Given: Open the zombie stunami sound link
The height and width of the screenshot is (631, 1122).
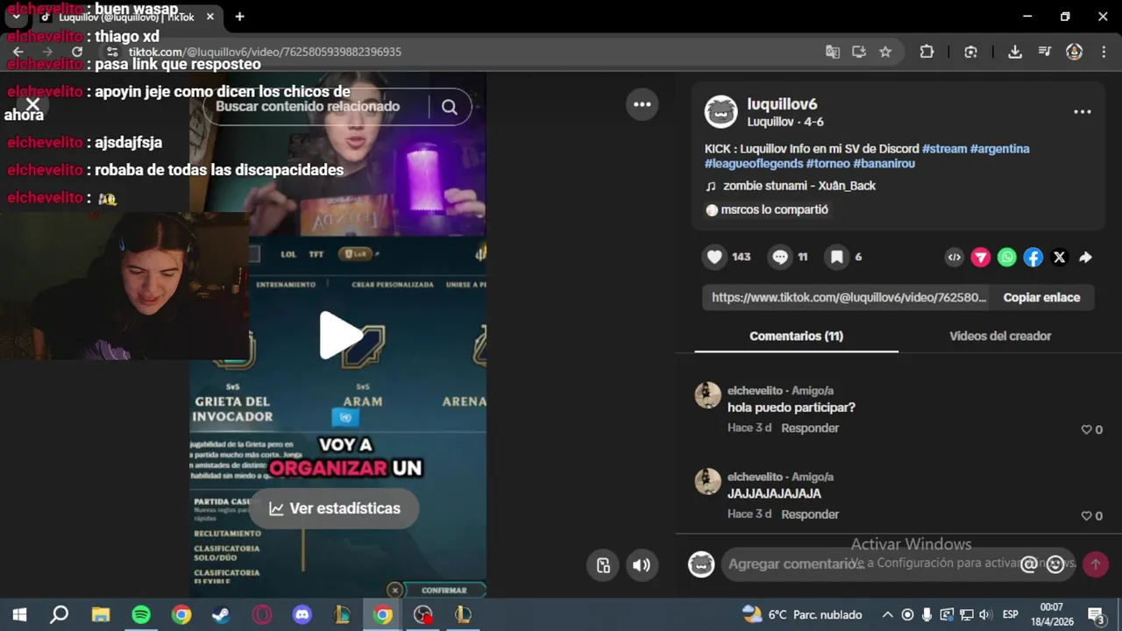Looking at the screenshot, I should [x=799, y=186].
